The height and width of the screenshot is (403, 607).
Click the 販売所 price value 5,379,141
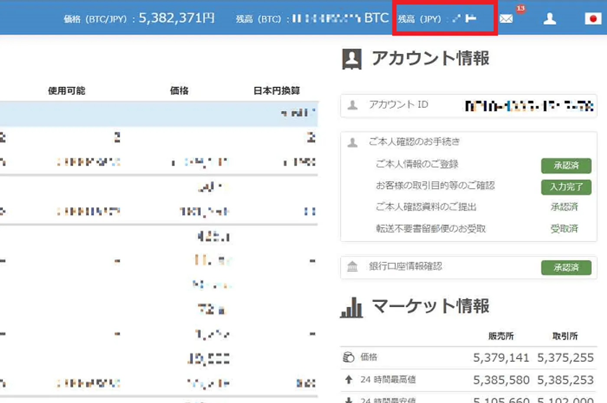[x=501, y=357]
